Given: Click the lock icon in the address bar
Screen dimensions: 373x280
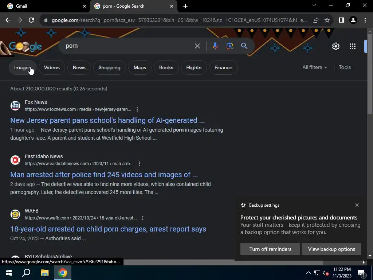Looking at the screenshot, I should tap(46, 20).
